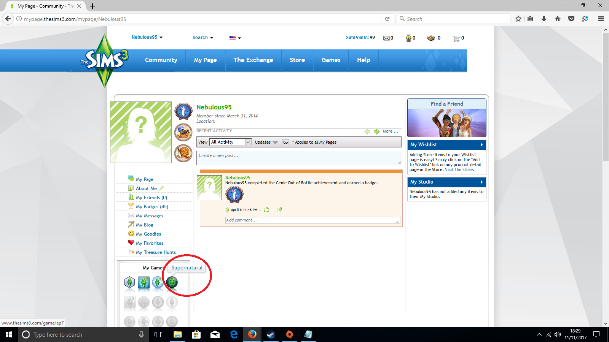Open My Badges (45) link
609x342 pixels.
click(x=152, y=207)
